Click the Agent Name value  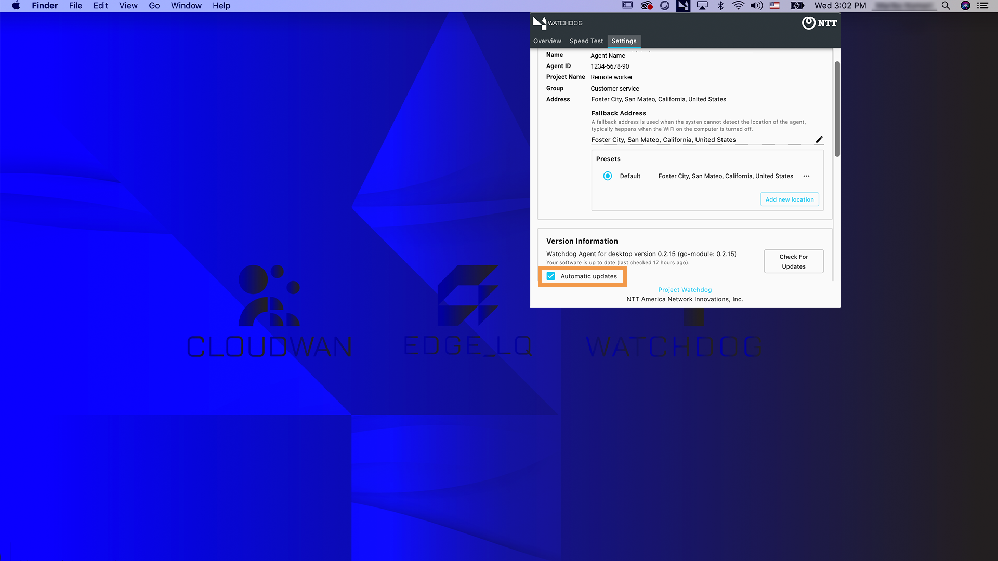point(608,56)
